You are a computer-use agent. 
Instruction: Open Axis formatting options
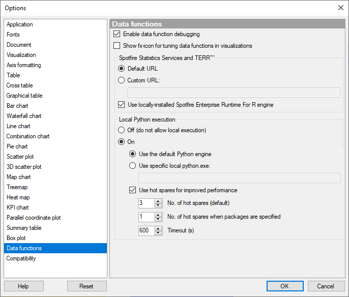tap(55, 65)
